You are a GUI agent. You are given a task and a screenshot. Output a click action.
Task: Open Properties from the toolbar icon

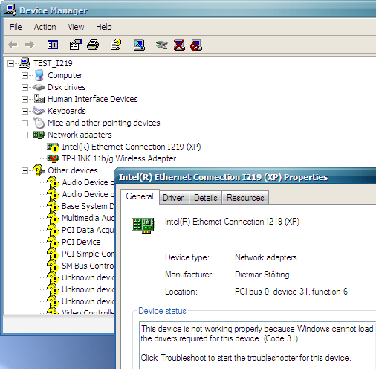[x=75, y=45]
